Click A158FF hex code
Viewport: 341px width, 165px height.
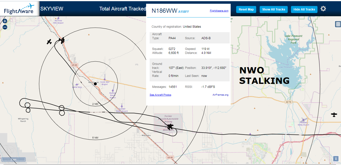(184, 11)
